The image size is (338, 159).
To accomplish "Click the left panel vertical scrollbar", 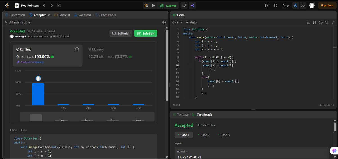I will pyautogui.click(x=167, y=65).
